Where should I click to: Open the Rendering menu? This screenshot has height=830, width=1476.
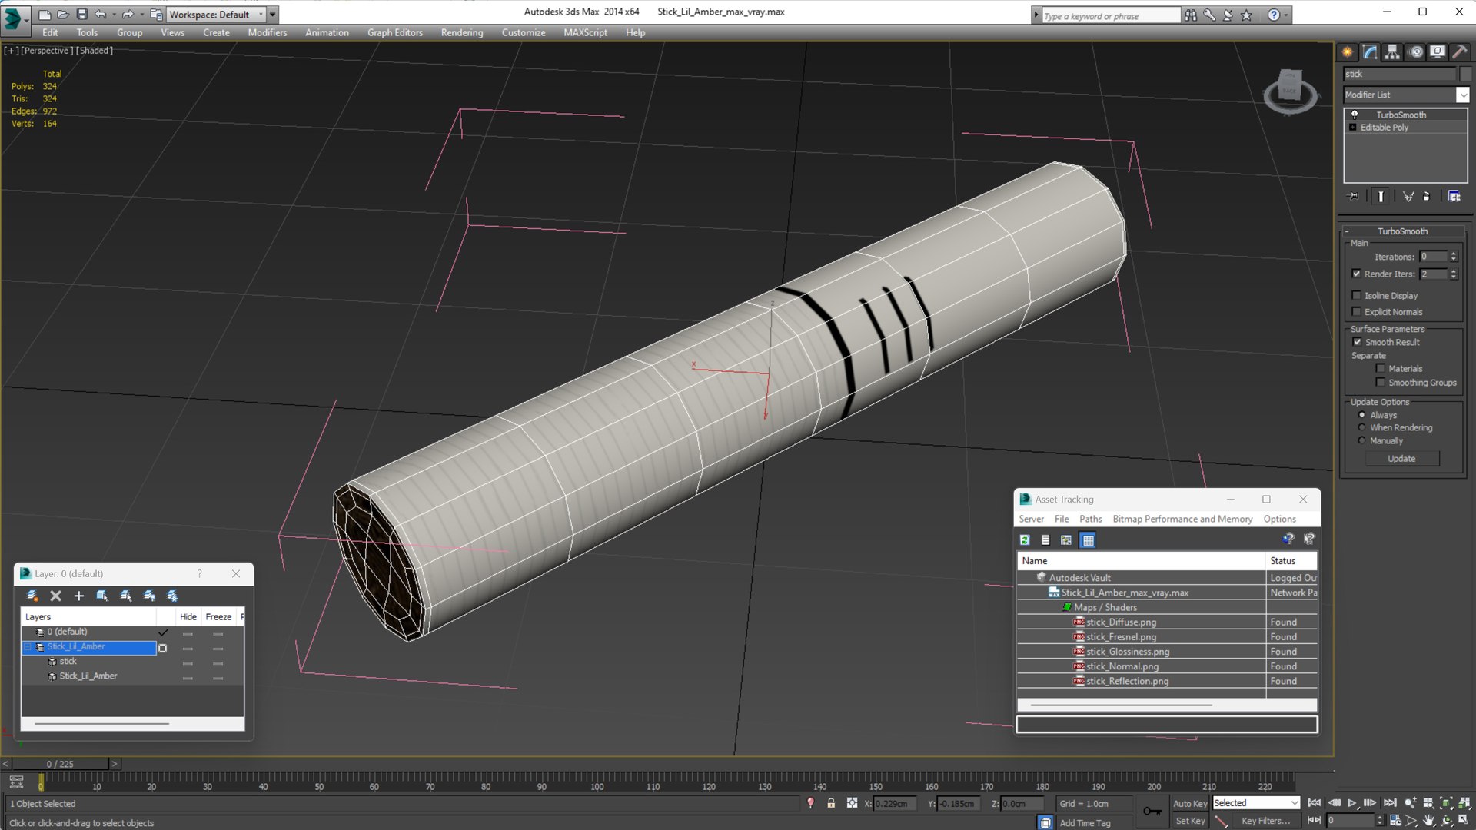pyautogui.click(x=461, y=32)
